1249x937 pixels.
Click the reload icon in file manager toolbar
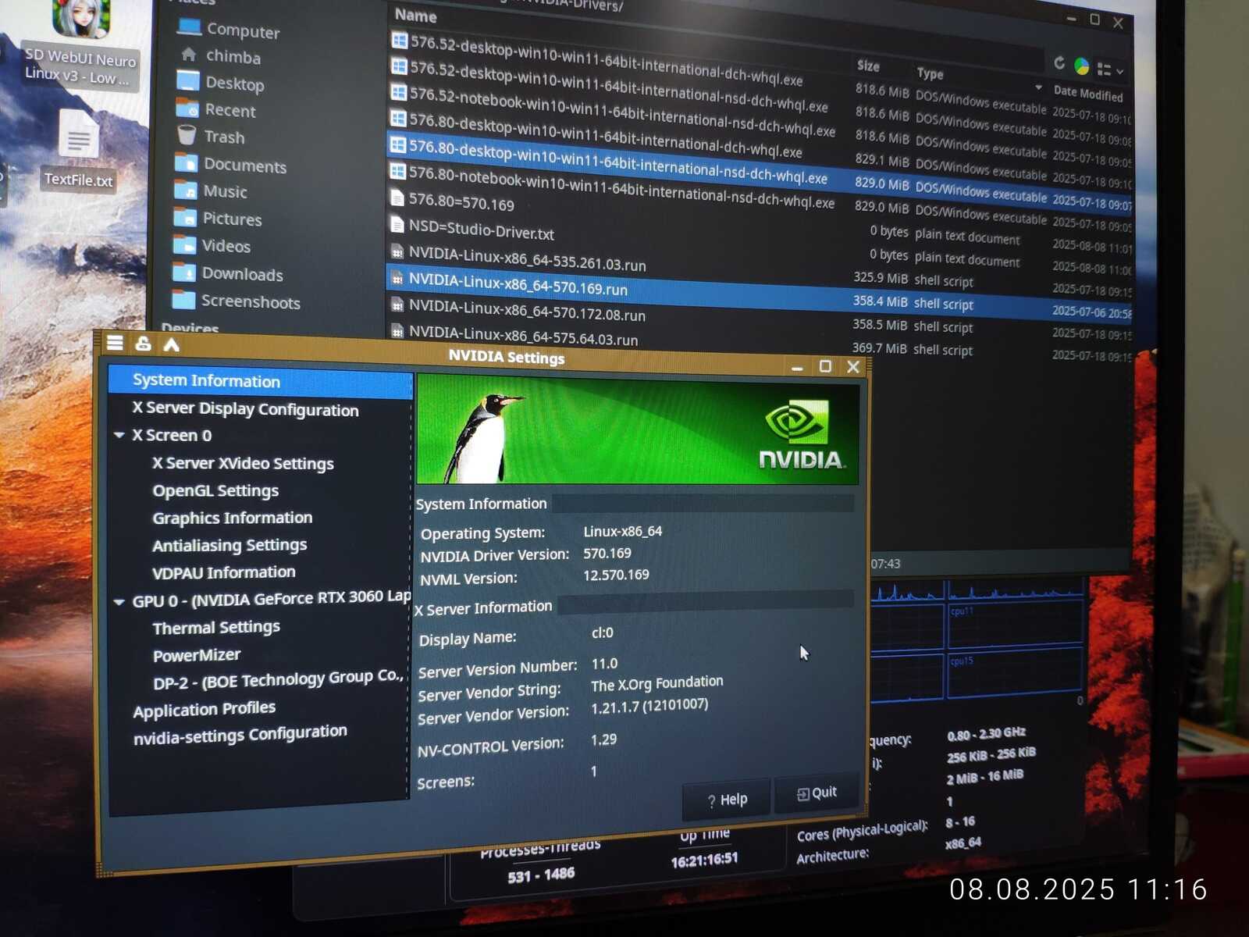[1059, 63]
